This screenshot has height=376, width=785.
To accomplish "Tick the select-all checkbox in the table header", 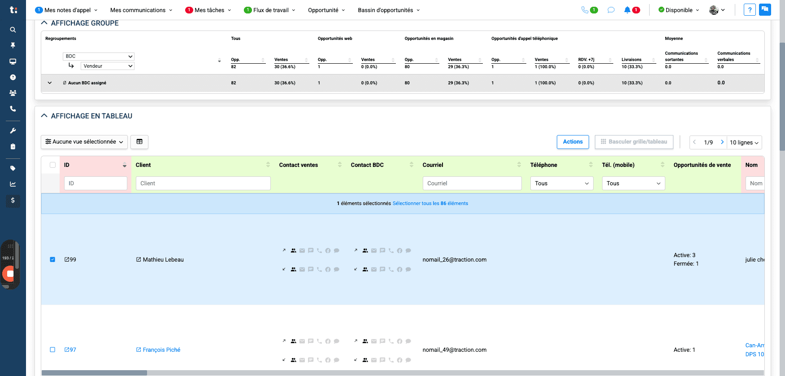I will click(x=52, y=165).
